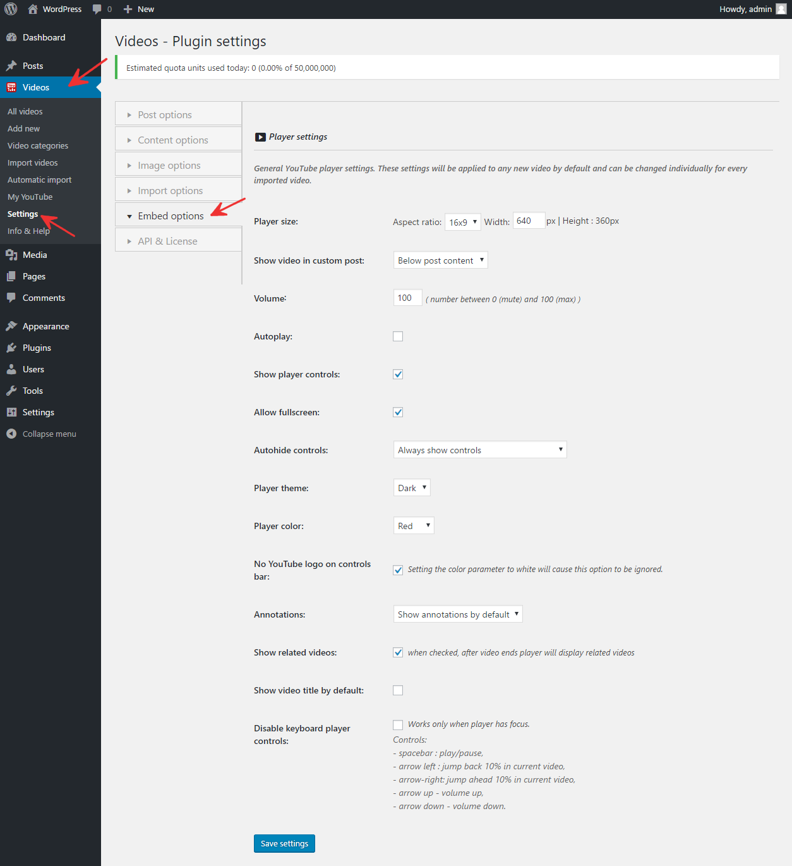Switch to the API & License section
The height and width of the screenshot is (866, 792).
click(x=168, y=240)
